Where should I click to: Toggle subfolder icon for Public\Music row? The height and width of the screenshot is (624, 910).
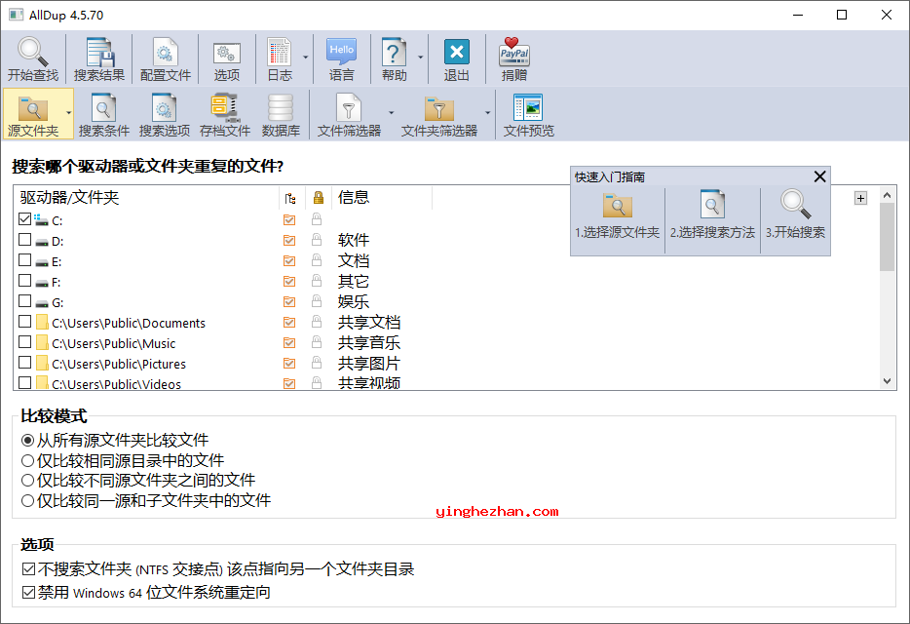(x=289, y=343)
